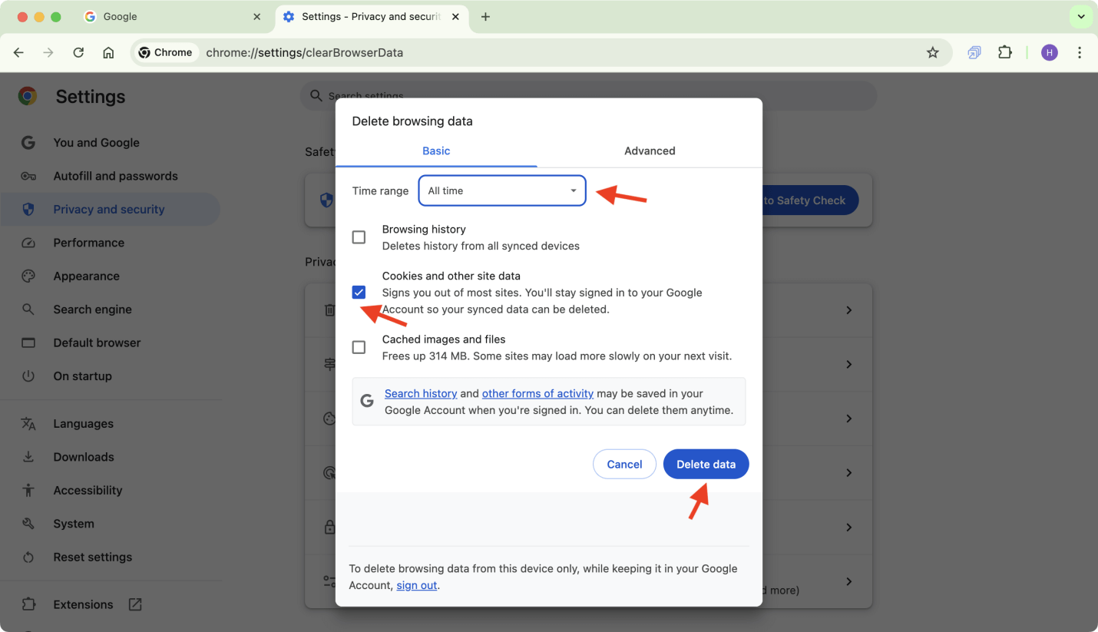This screenshot has width=1098, height=632.
Task: Switch to the Google browser tab
Action: (x=173, y=17)
